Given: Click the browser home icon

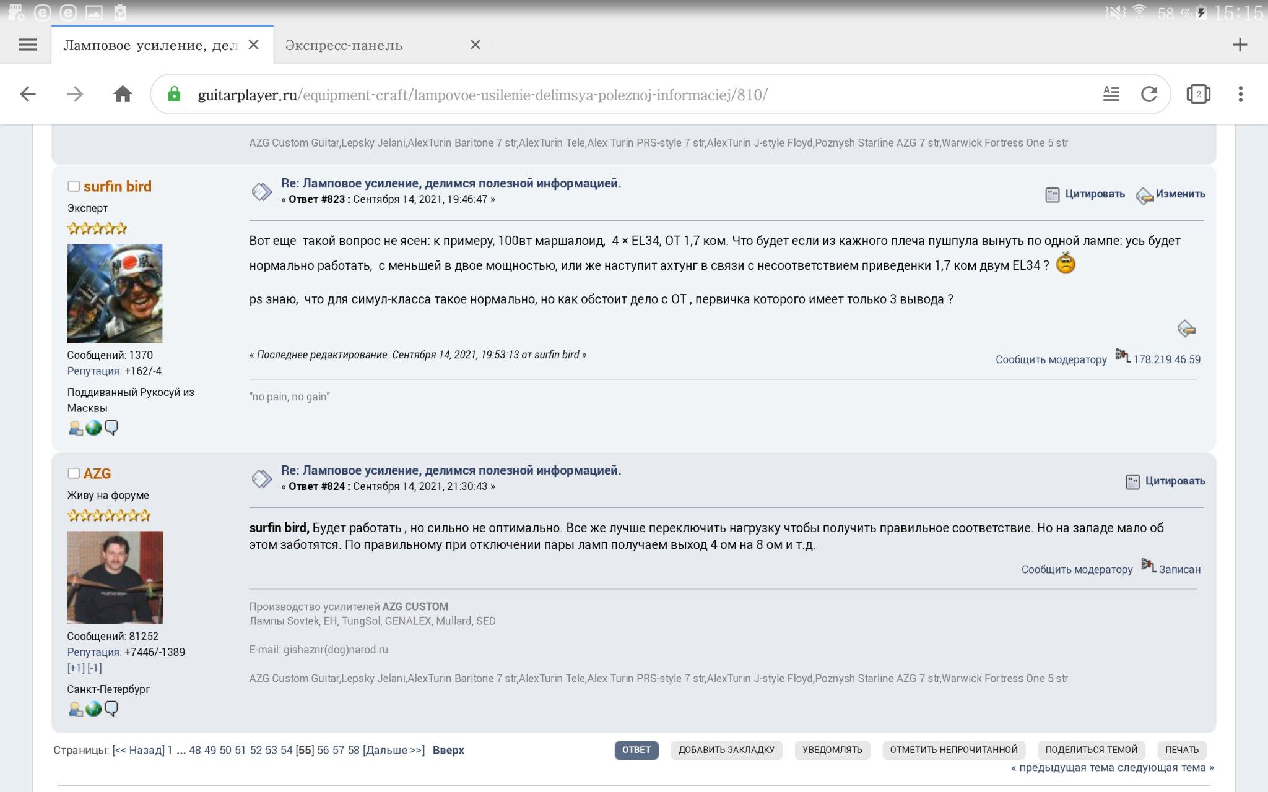Looking at the screenshot, I should 123,94.
